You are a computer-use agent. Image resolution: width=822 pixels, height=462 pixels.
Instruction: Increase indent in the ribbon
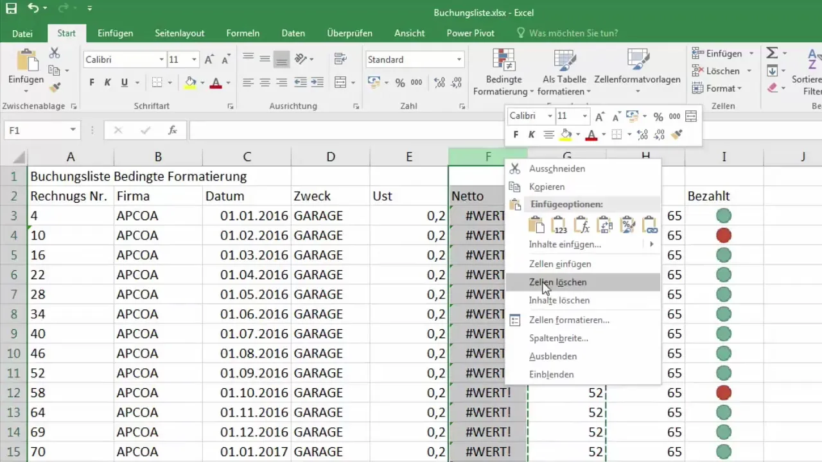(x=317, y=82)
